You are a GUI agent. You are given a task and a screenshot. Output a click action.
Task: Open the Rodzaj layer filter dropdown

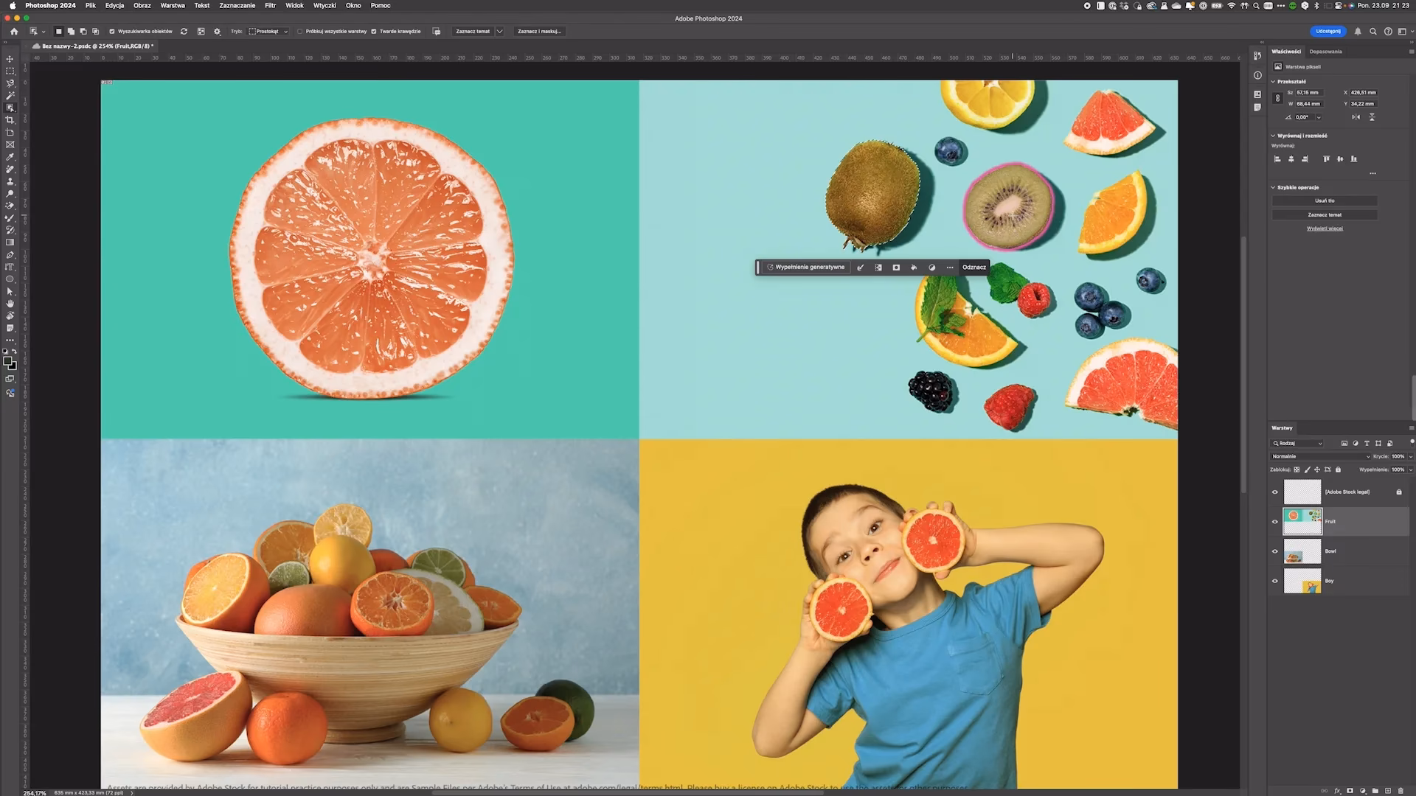point(1298,443)
